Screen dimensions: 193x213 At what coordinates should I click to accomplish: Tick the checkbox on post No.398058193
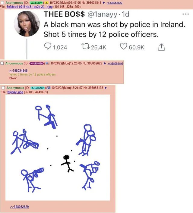pyautogui.click(x=3, y=88)
